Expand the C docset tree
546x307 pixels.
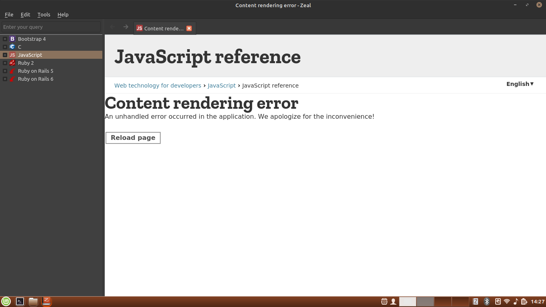pos(5,47)
